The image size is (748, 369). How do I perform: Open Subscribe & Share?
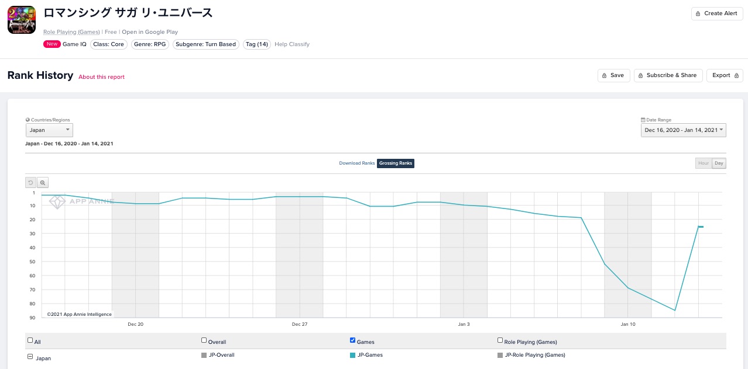[x=668, y=75]
